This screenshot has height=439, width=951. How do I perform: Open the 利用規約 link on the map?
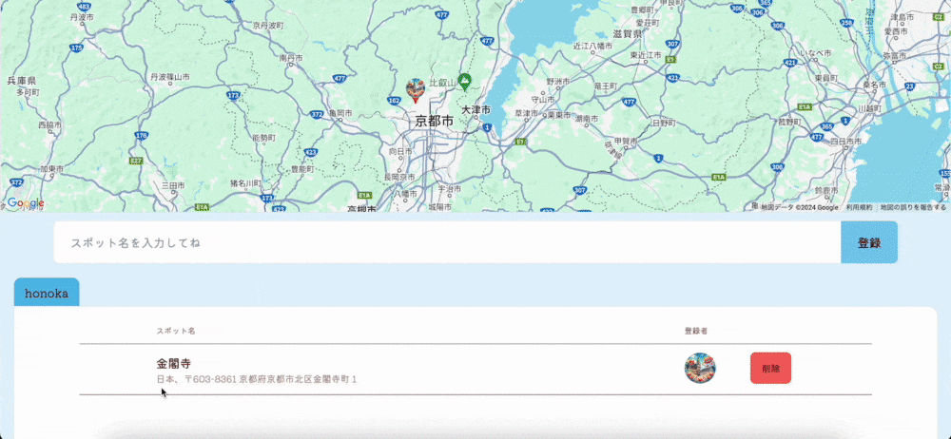(860, 207)
